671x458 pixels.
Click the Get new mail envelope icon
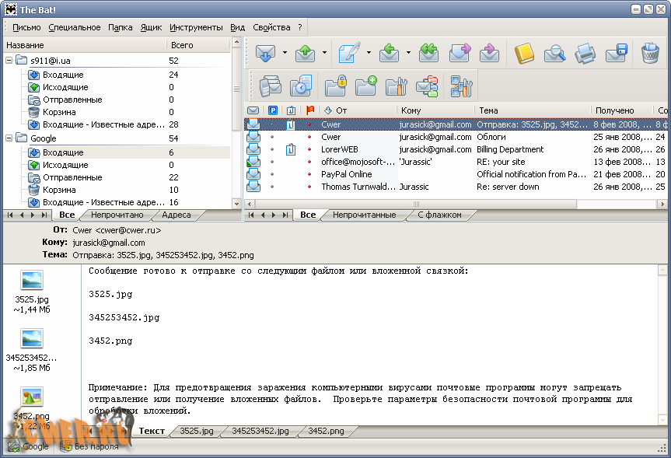click(266, 53)
